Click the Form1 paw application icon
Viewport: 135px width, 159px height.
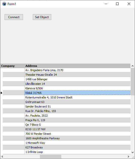(4, 4)
